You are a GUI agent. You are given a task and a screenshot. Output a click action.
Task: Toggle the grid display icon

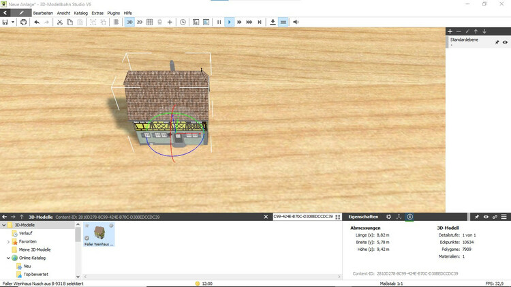(x=150, y=22)
